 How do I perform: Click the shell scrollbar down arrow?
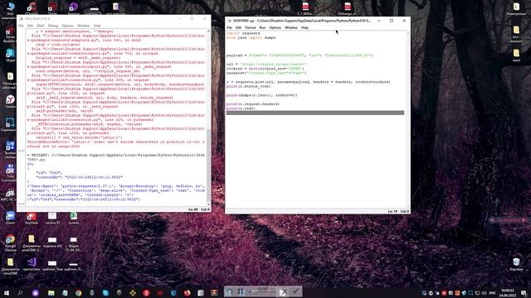click(x=208, y=204)
